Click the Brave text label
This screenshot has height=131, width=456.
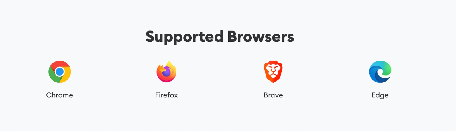(273, 95)
